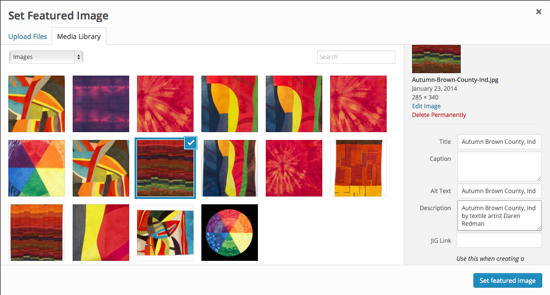Select the Media Library tab
This screenshot has height=295, width=550.
(79, 37)
